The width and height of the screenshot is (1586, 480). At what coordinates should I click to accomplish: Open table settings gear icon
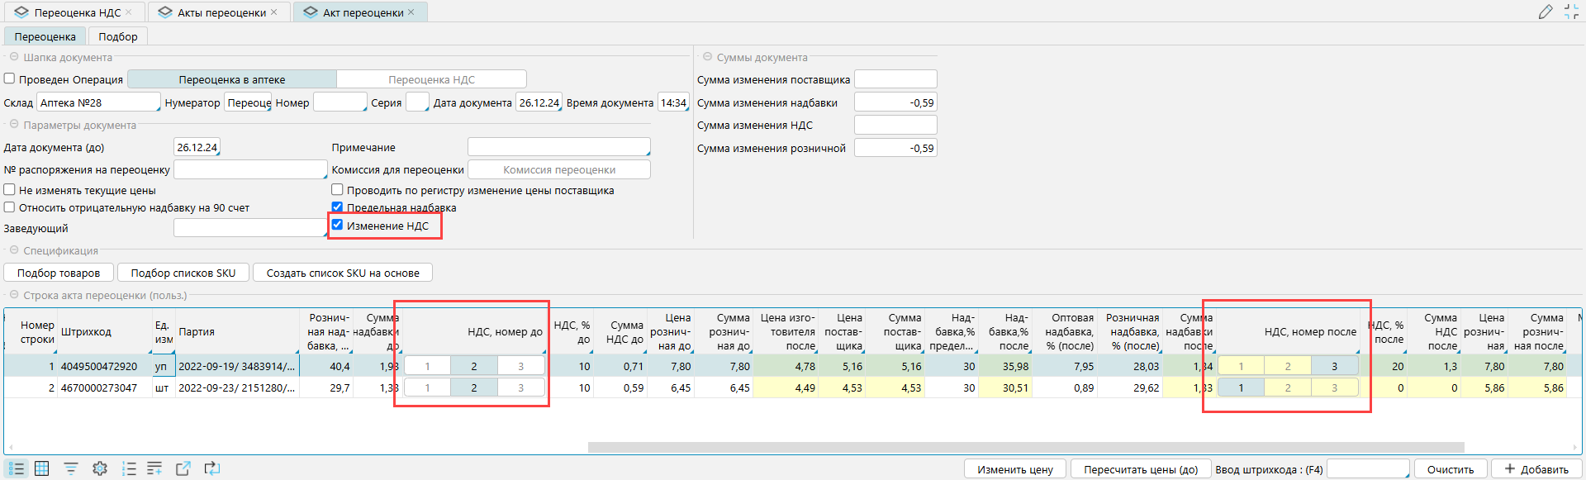coord(100,468)
